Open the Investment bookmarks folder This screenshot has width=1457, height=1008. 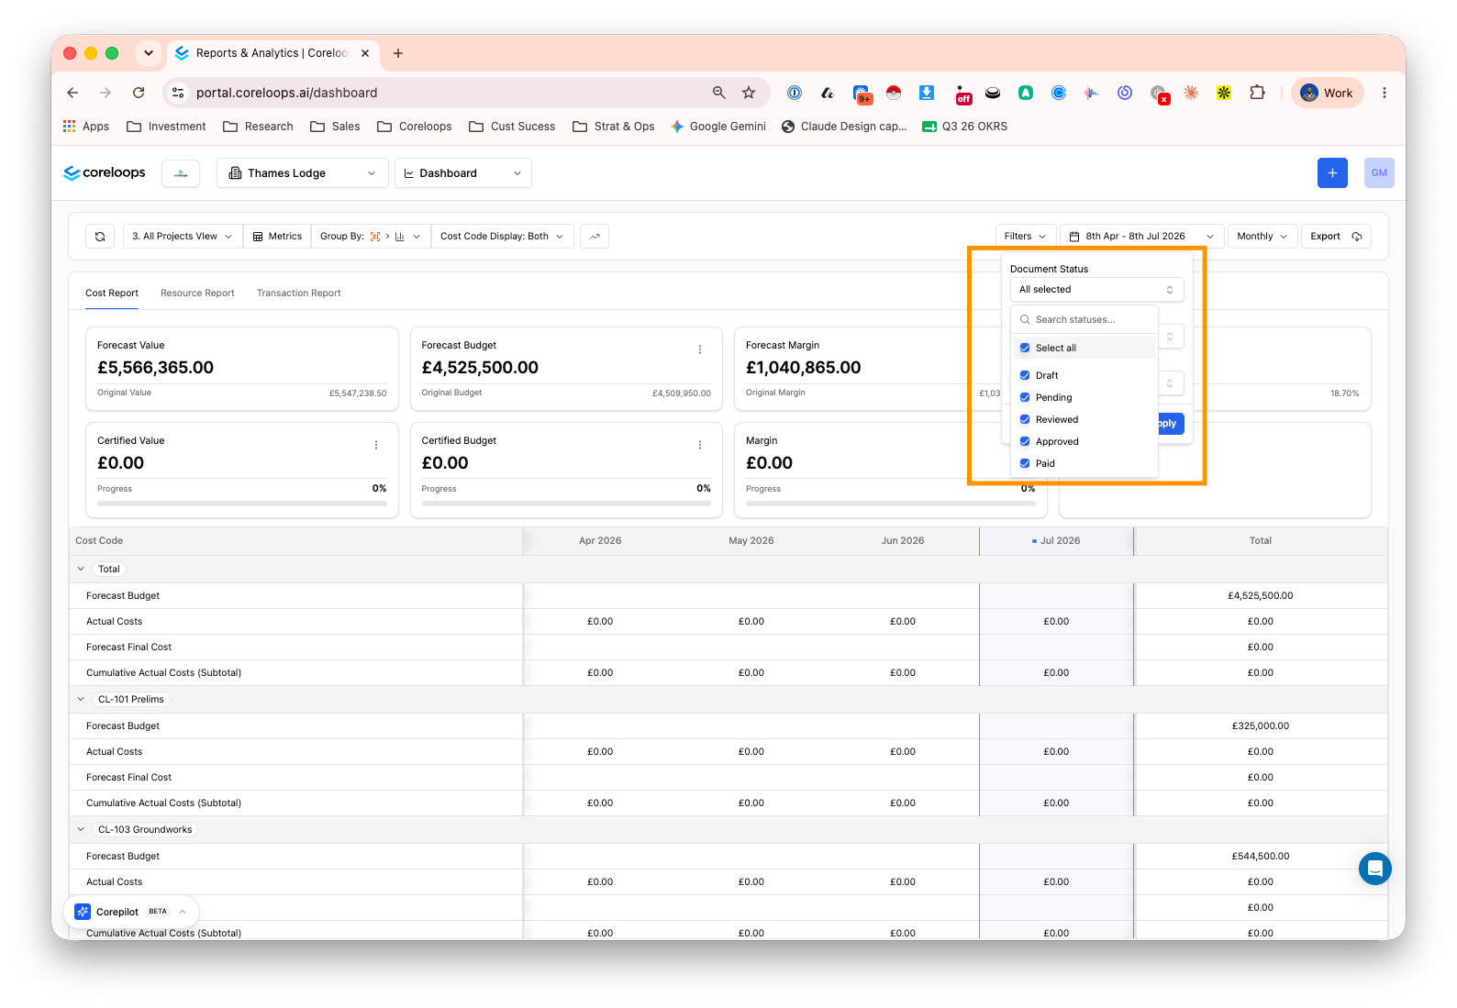[x=166, y=127]
